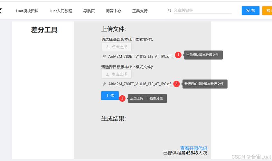Click the paperclip icon beside V1015 file
Image resolution: width=272 pixels, height=161 pixels.
104,56
